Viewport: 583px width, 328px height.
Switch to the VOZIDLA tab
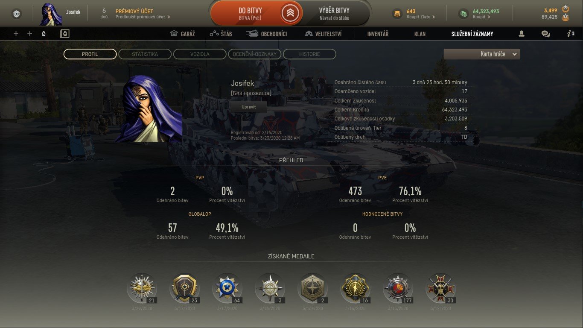pos(200,54)
